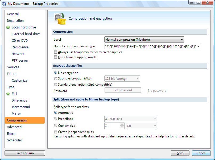Open the Type page
This screenshot has height=160, width=215.
[11, 87]
